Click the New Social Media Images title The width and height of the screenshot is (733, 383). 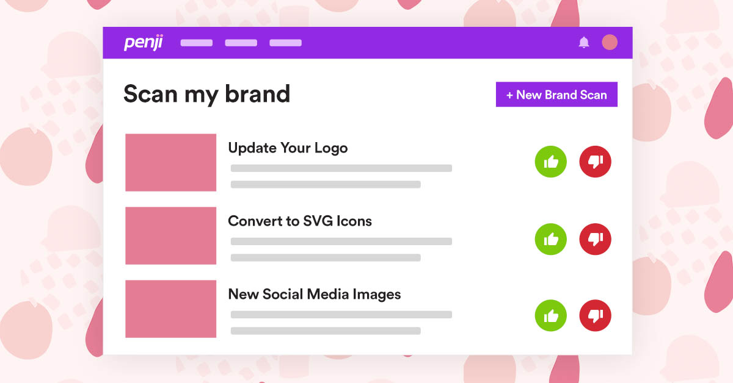click(x=315, y=294)
